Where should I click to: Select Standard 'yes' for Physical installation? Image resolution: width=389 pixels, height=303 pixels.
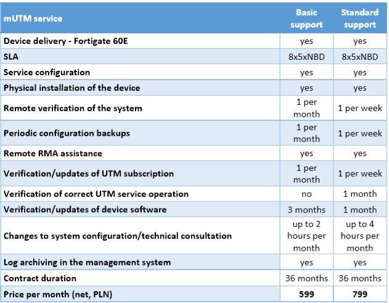[x=360, y=88]
